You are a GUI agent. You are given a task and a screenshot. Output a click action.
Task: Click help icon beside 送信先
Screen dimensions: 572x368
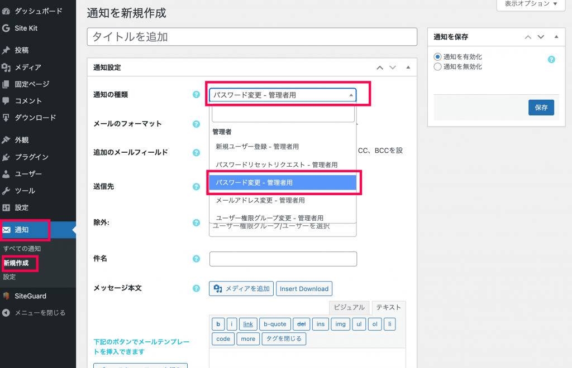[196, 187]
